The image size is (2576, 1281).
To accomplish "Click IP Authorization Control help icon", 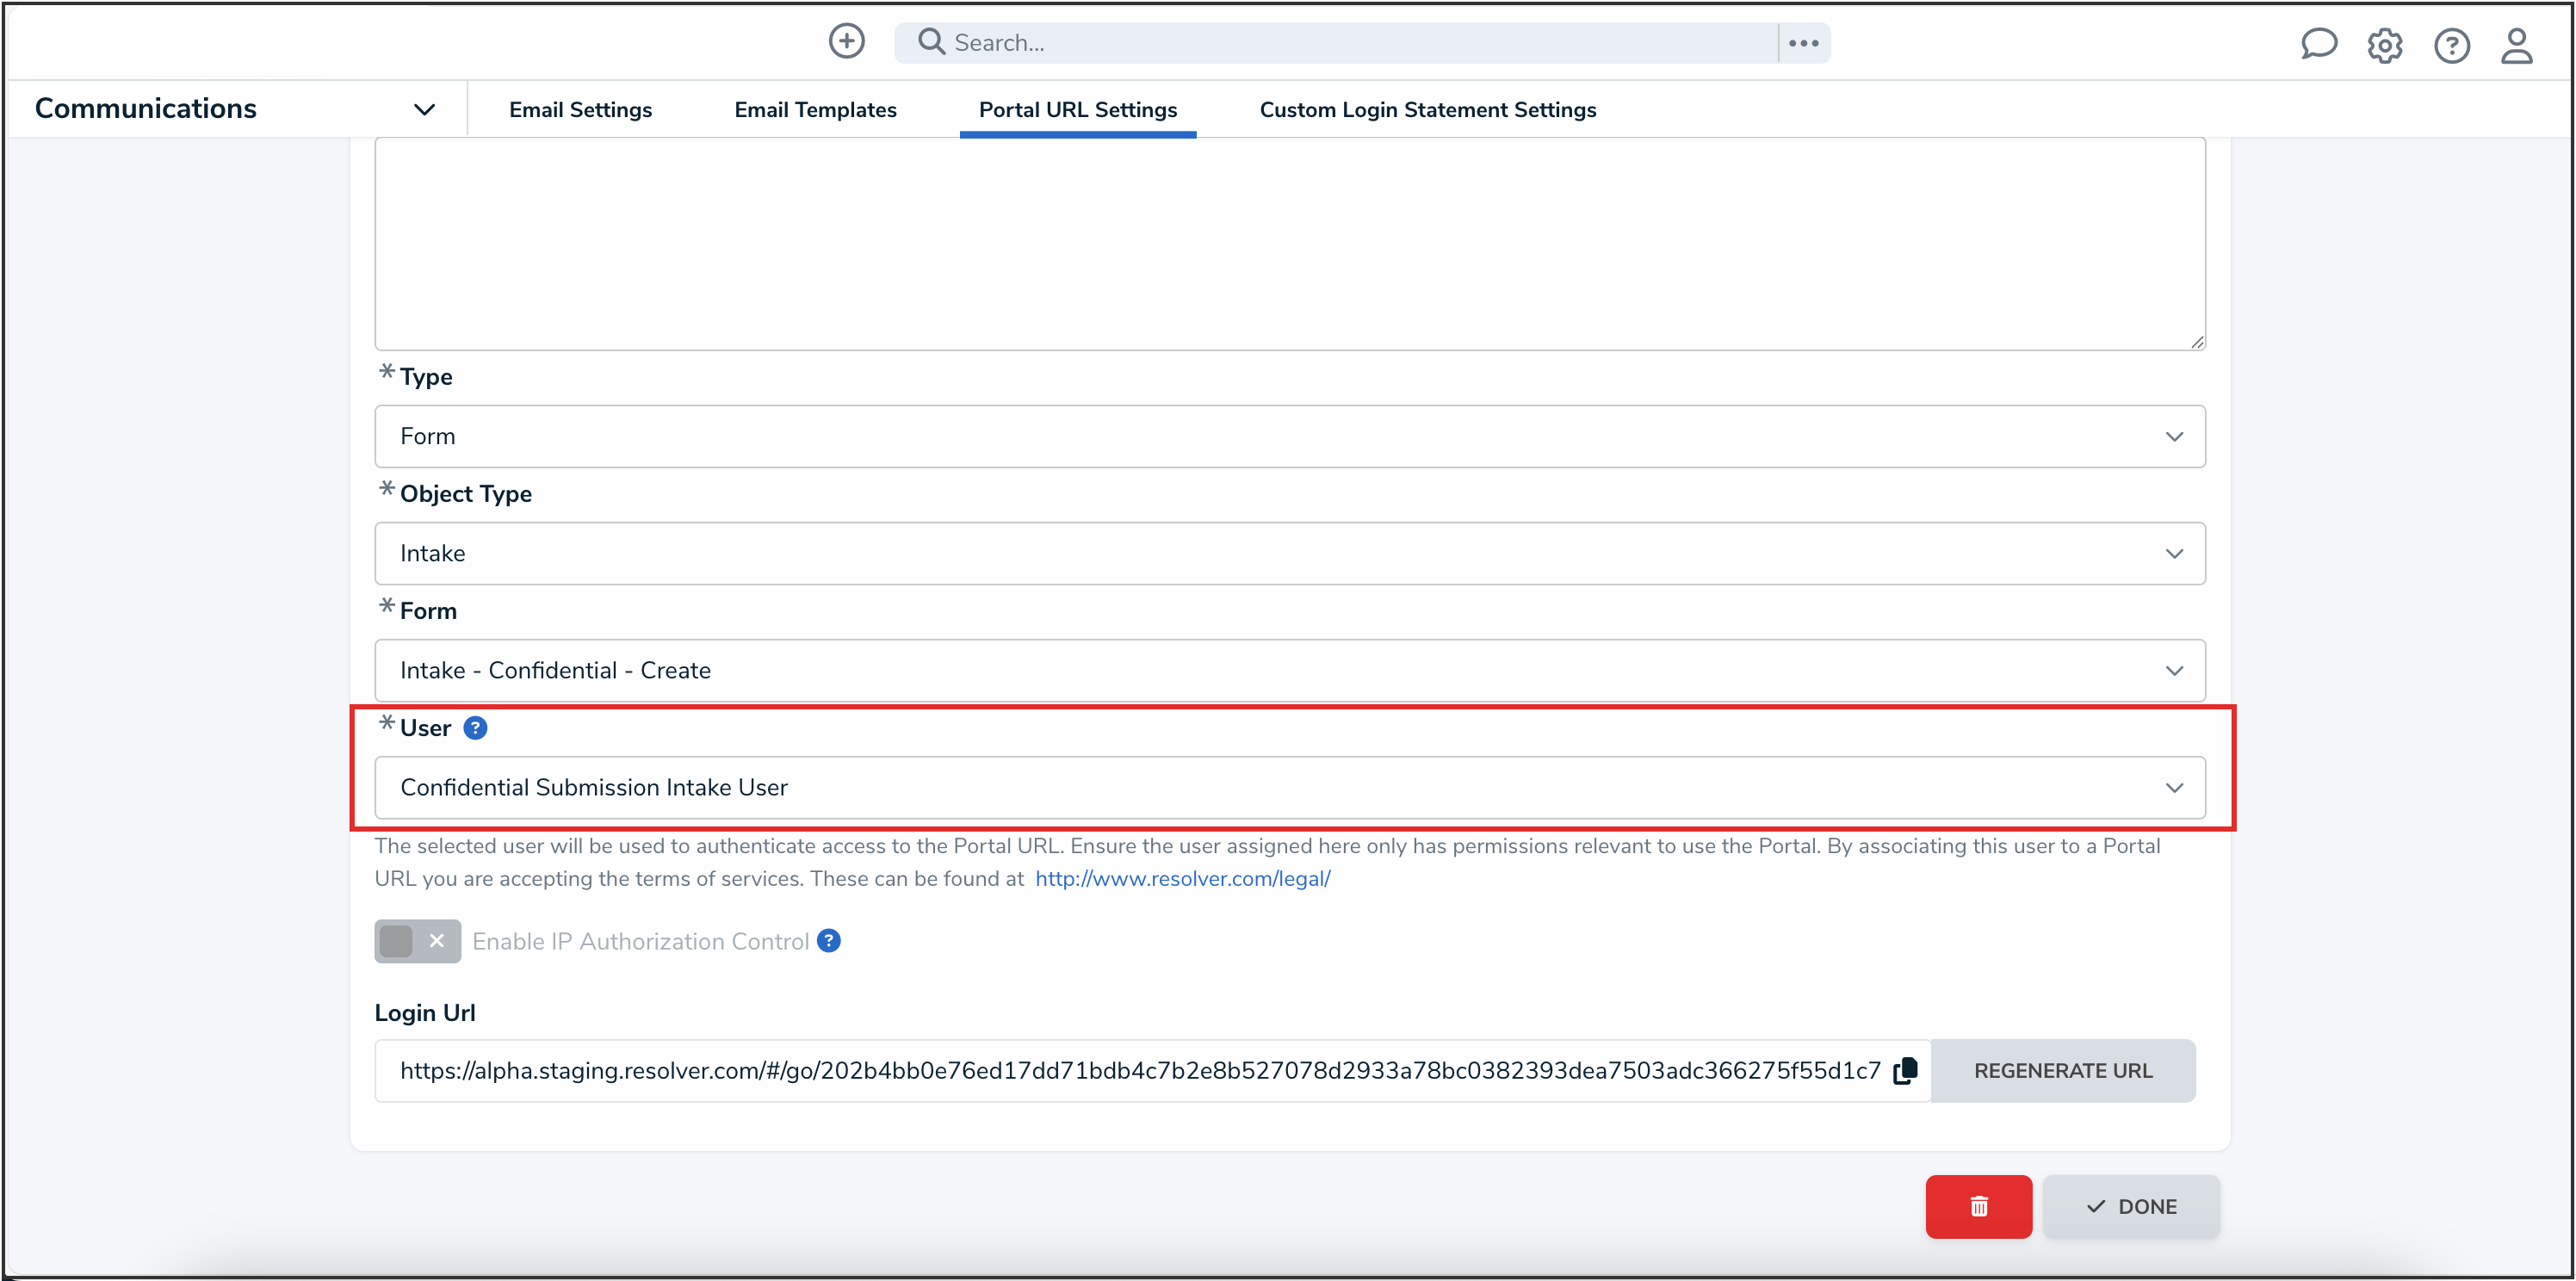I will [828, 941].
